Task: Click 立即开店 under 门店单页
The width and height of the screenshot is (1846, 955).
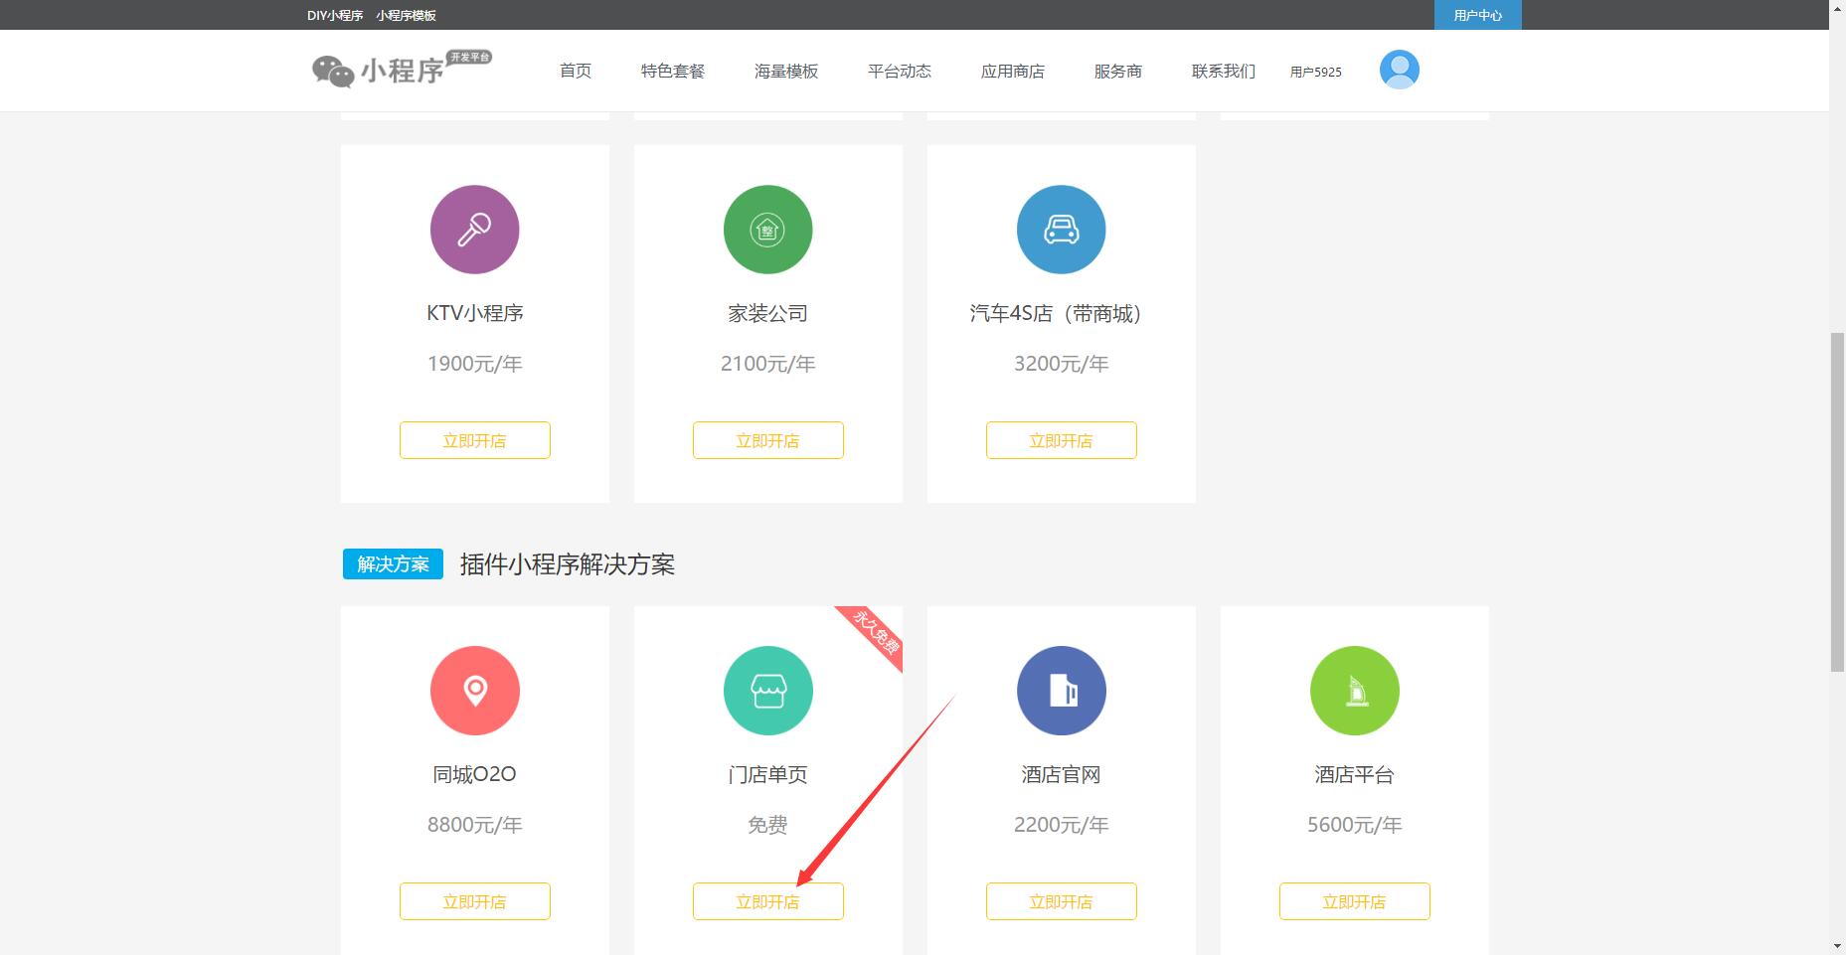Action: tap(767, 901)
